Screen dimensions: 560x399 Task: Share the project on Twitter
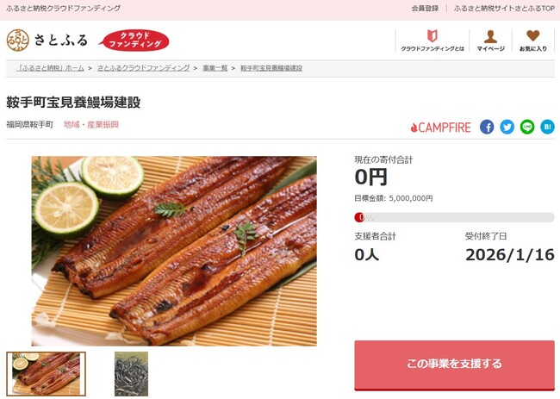click(x=507, y=127)
